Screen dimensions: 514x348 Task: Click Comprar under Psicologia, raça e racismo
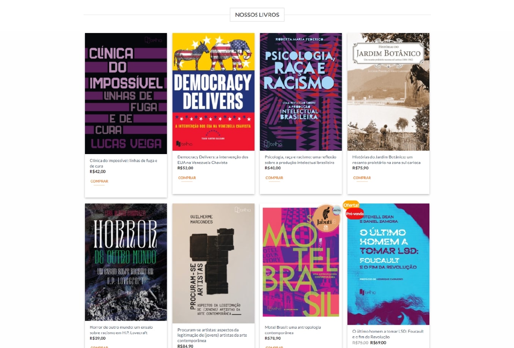coord(274,178)
